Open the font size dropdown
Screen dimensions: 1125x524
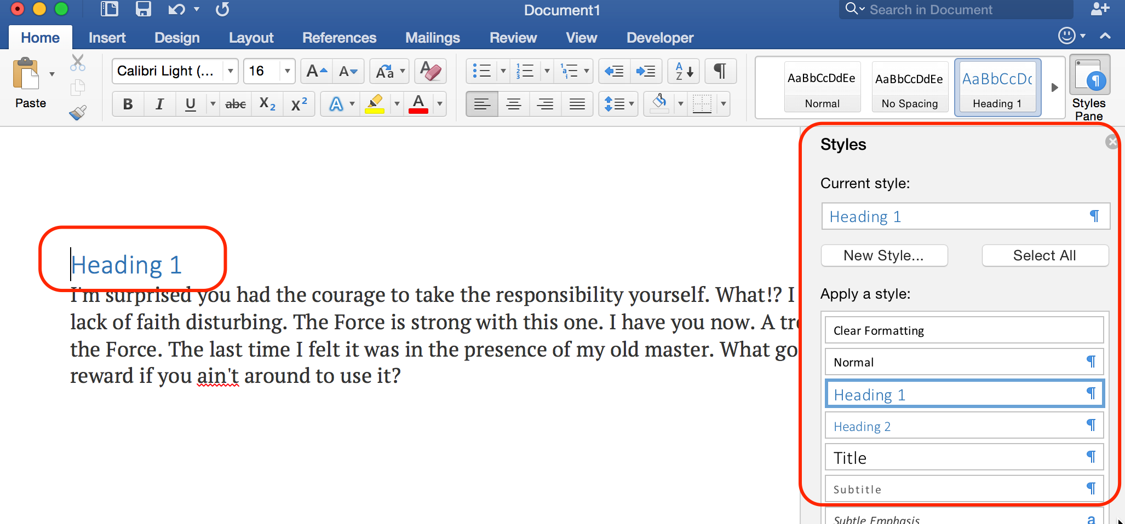[288, 71]
